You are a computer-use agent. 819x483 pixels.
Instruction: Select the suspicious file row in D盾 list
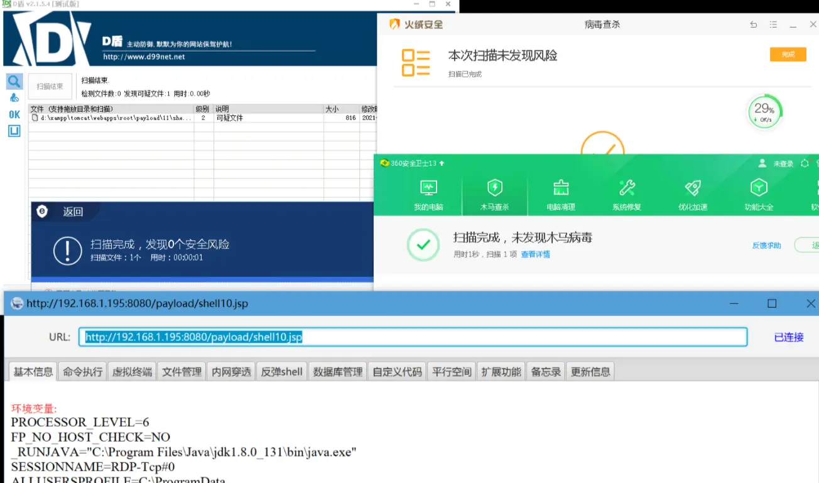point(113,118)
